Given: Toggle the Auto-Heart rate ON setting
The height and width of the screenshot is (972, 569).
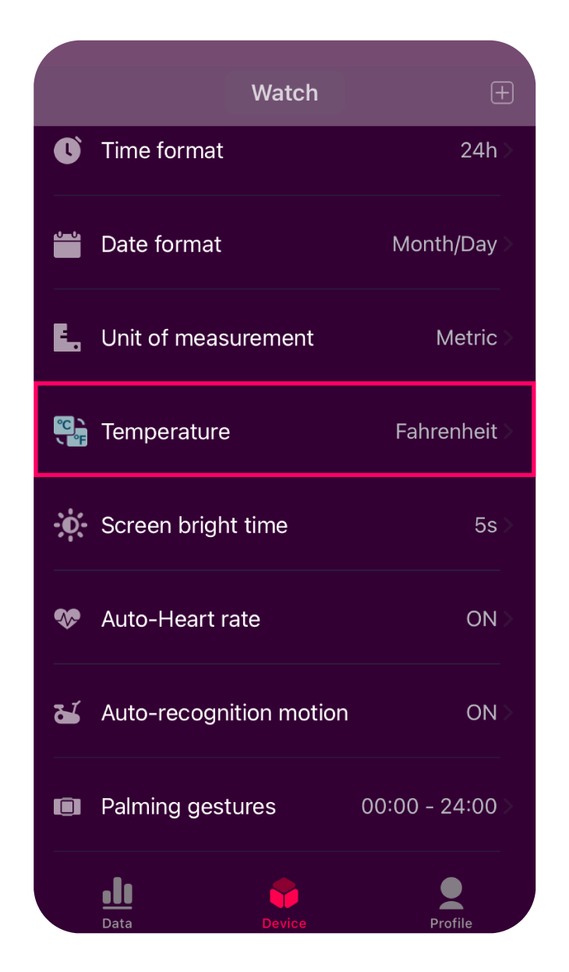Looking at the screenshot, I should (x=482, y=619).
